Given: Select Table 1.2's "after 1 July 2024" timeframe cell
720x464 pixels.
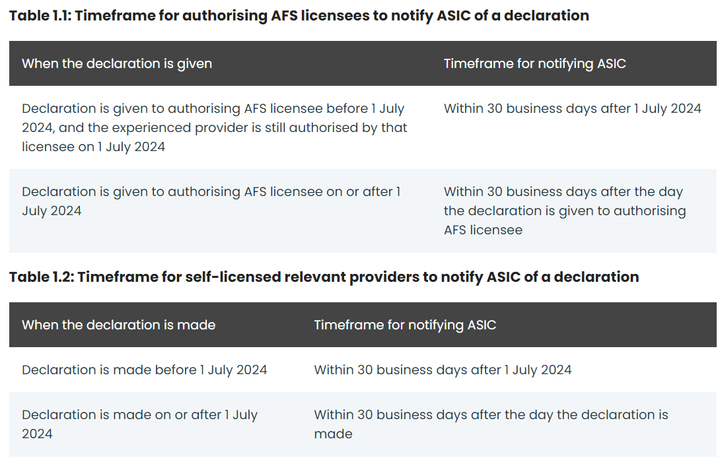Looking at the screenshot, I should pyautogui.click(x=443, y=370).
